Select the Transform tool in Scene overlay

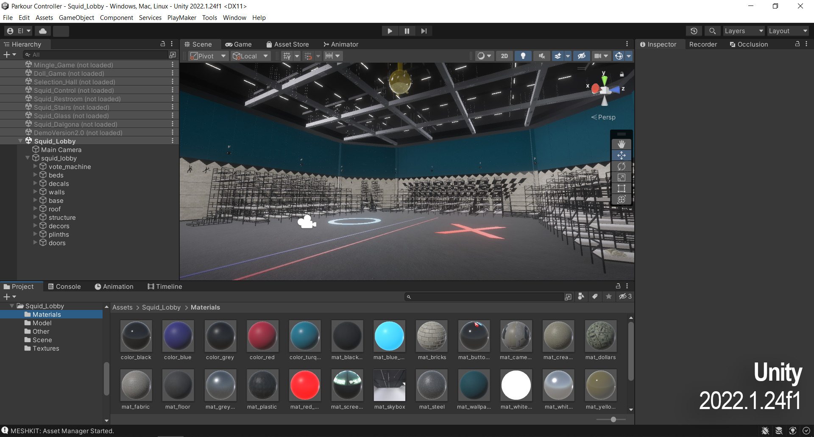622,199
